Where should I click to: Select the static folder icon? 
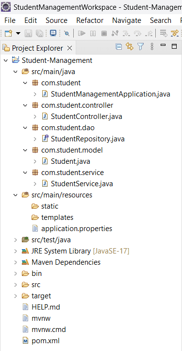click(x=35, y=206)
